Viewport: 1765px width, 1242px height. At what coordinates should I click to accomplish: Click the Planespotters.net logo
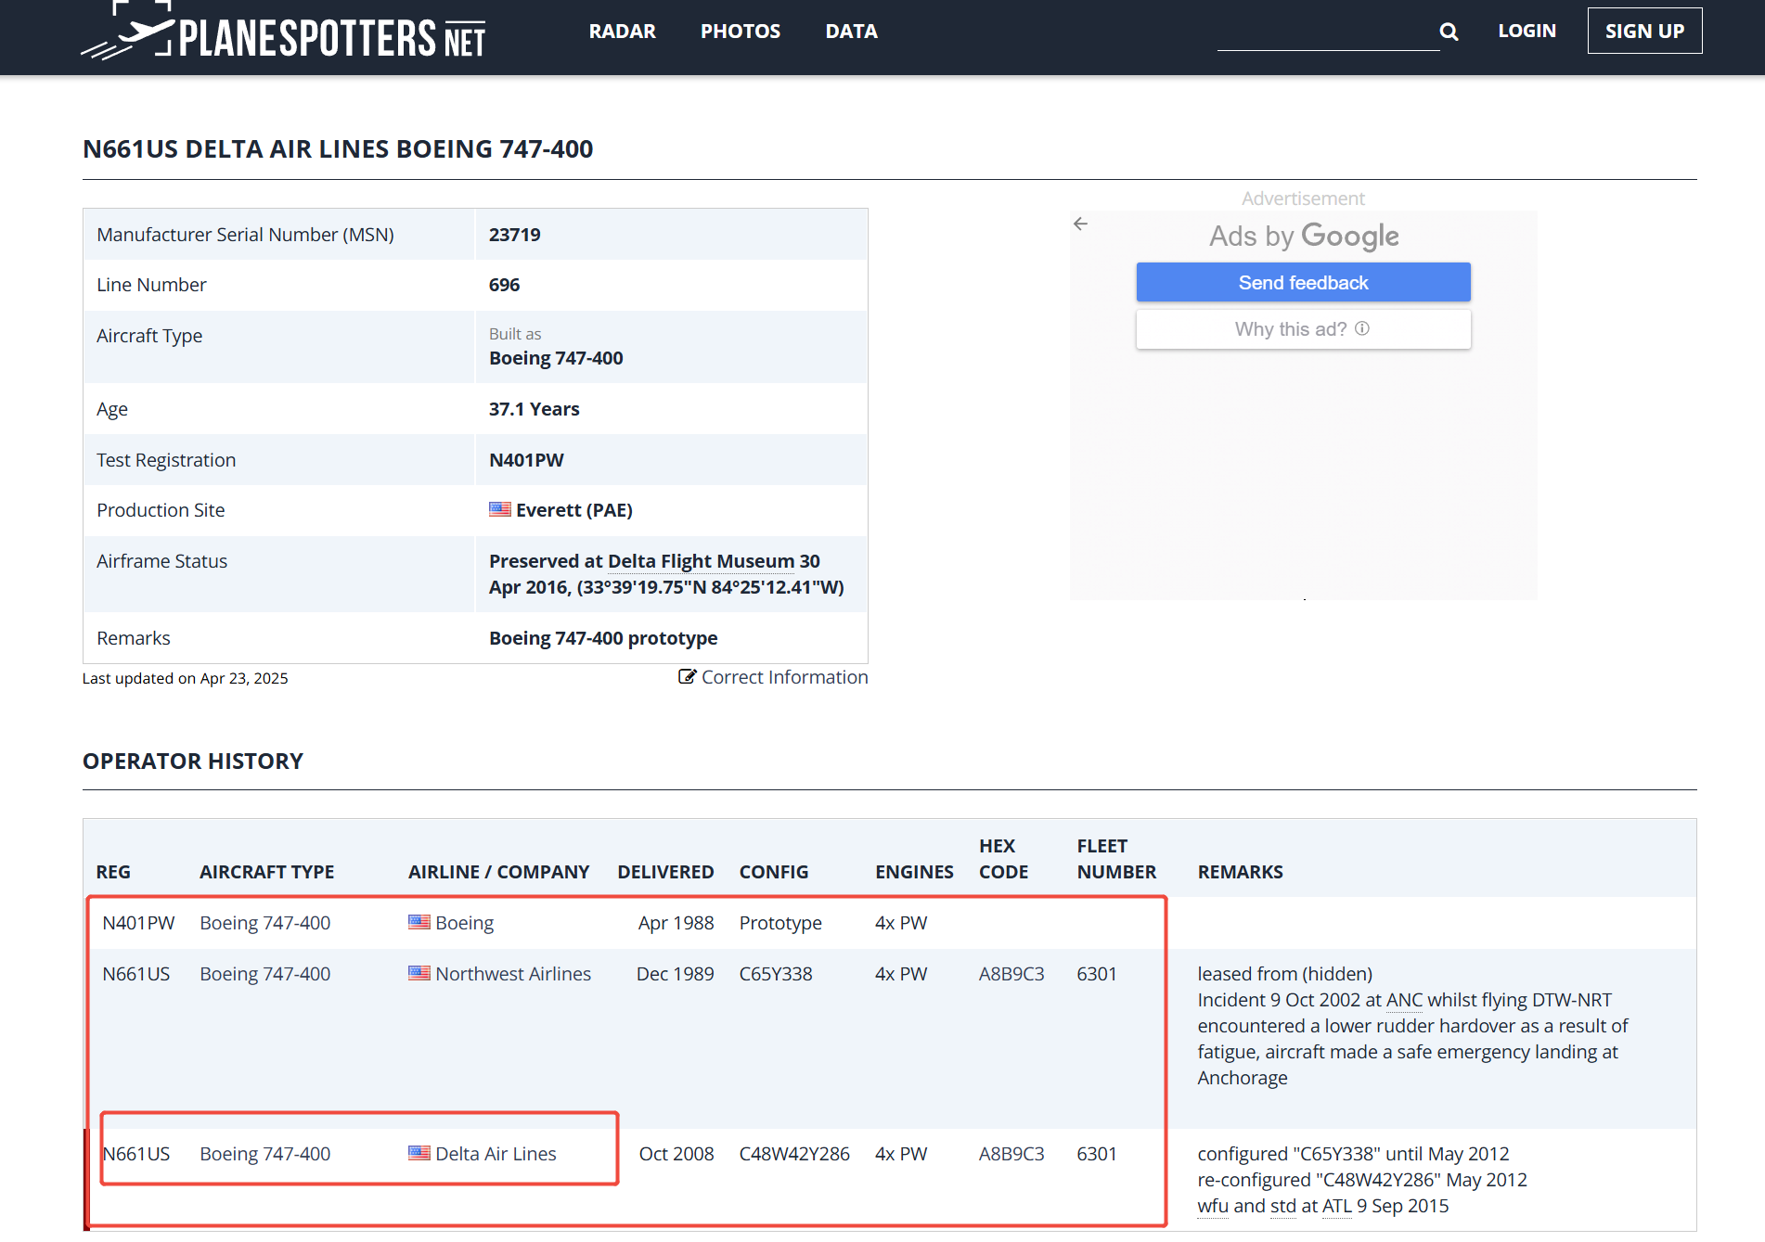coord(283,32)
